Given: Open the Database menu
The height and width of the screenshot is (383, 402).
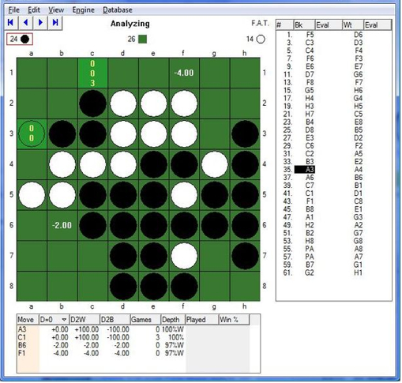Looking at the screenshot, I should tap(118, 10).
